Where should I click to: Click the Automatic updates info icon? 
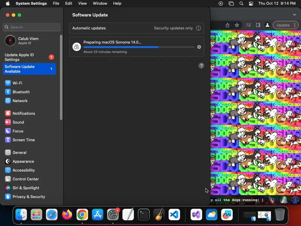[x=198, y=28]
